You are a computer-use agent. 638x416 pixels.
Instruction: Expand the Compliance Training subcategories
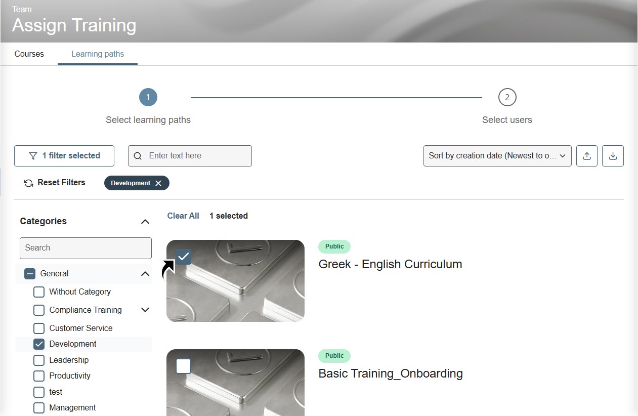pyautogui.click(x=145, y=310)
